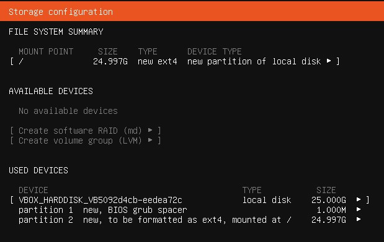Open arrow menu for partition 1 row
This screenshot has height=242, width=384.
359,209
